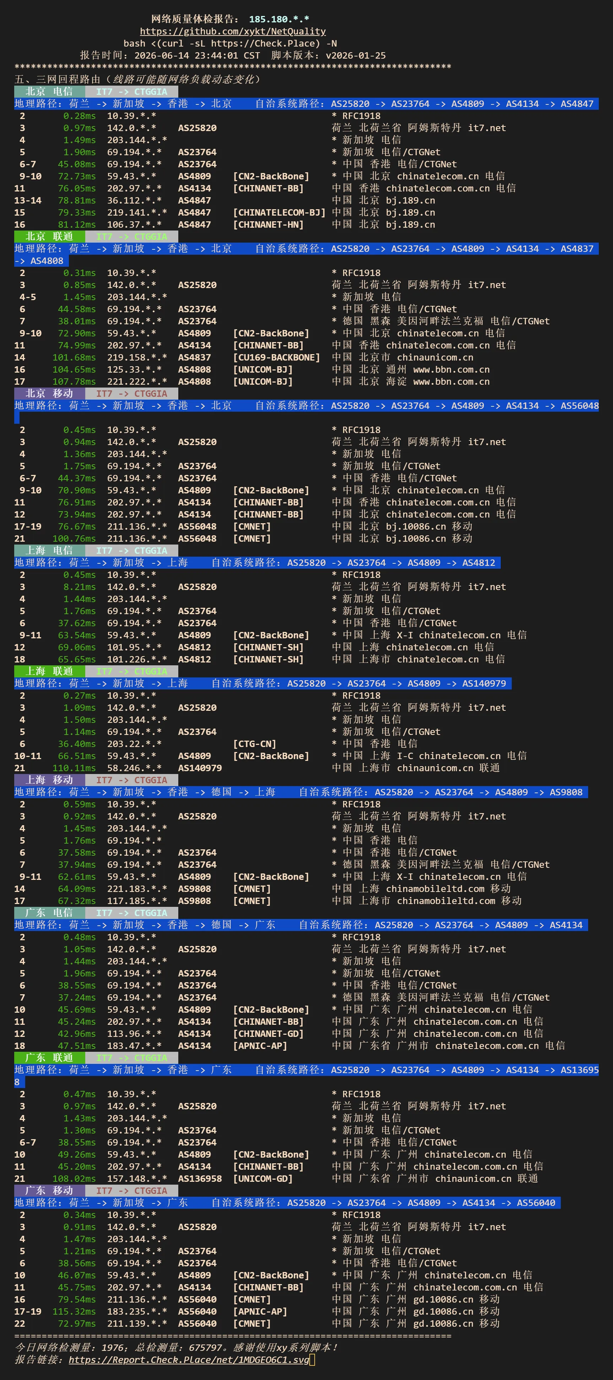Click the 北京 电信 section header
The image size is (613, 1380).
(49, 92)
